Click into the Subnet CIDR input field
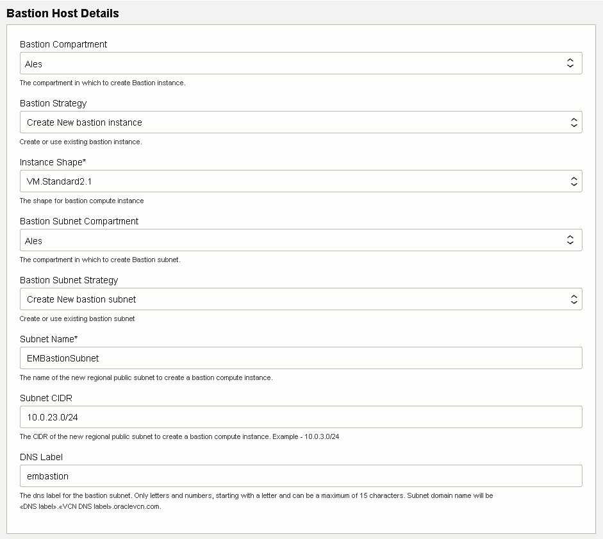Viewport: 603px width, 539px height. coord(300,417)
